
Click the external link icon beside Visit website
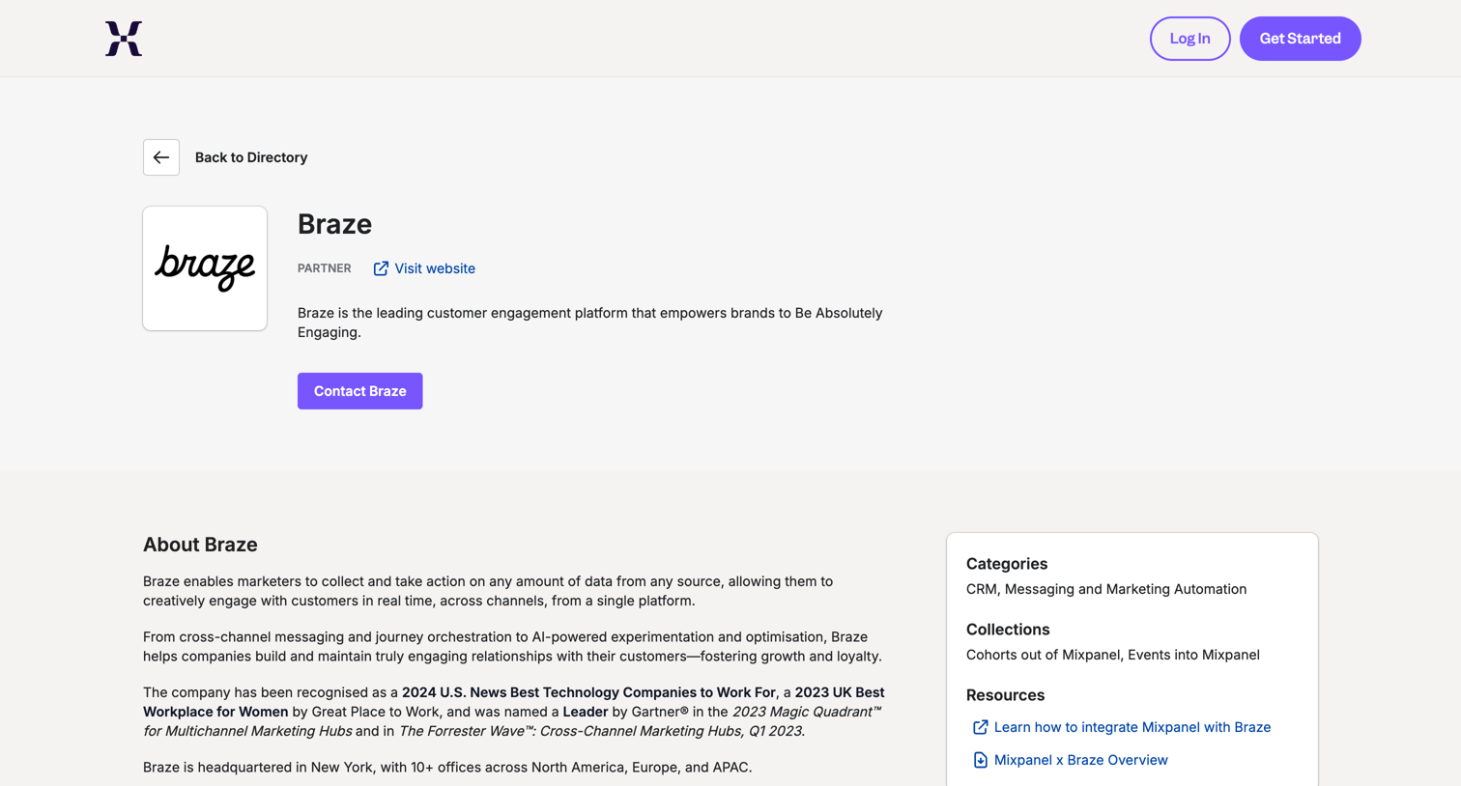[x=381, y=268]
